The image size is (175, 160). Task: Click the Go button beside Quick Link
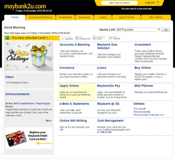[x=166, y=30]
